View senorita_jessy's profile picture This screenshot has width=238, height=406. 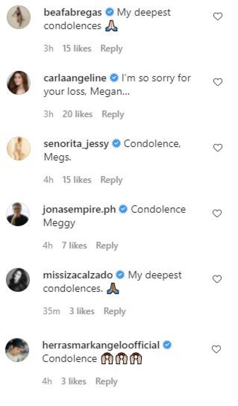click(x=18, y=149)
